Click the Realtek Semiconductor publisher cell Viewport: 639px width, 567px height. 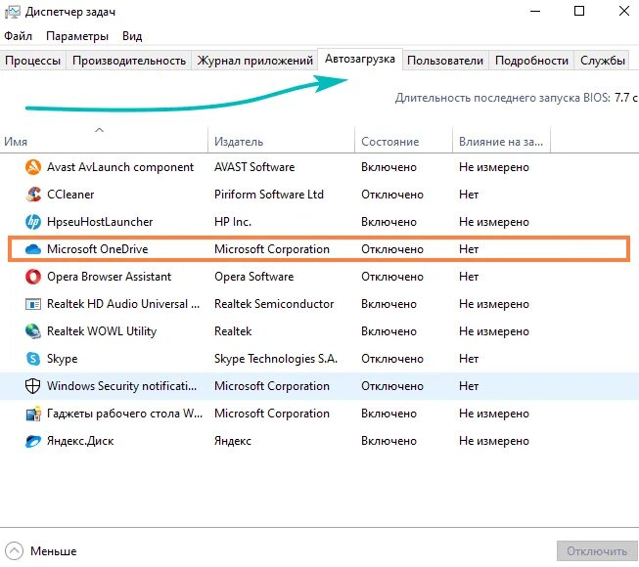click(274, 304)
